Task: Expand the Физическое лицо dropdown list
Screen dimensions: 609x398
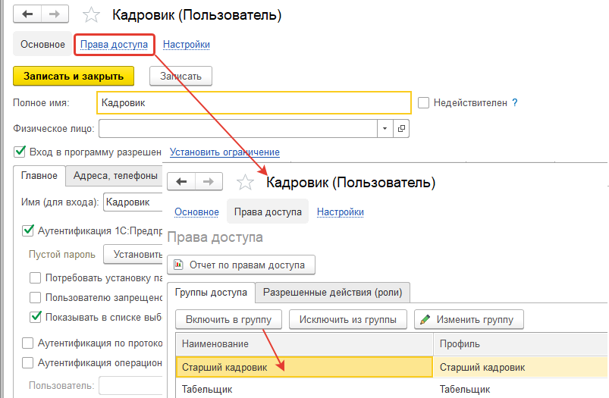Action: click(385, 128)
